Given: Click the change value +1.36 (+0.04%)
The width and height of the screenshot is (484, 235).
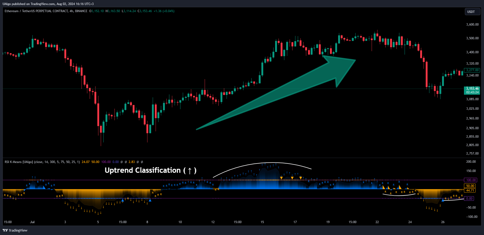Looking at the screenshot, I should click(164, 11).
